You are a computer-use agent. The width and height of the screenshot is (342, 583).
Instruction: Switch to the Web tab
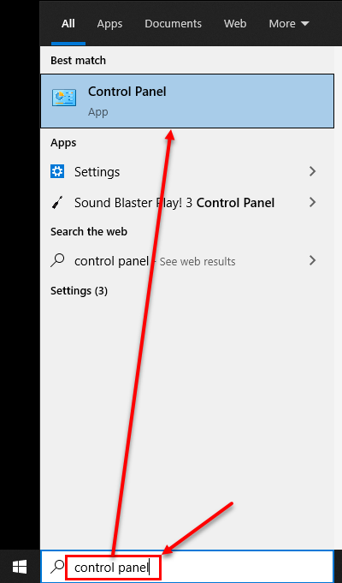coord(235,24)
